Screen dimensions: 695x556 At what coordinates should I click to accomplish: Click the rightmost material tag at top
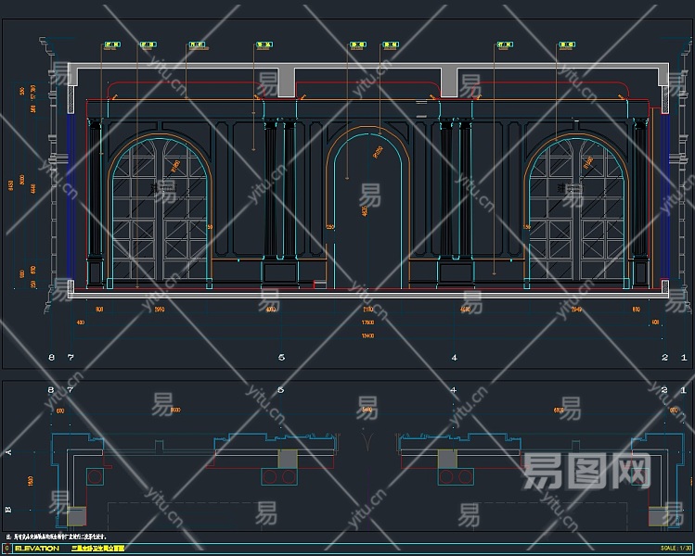coord(567,44)
